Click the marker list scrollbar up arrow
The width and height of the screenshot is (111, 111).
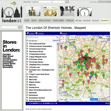click(x=58, y=44)
